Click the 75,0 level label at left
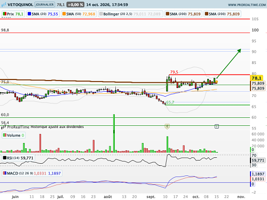Viewport: 267px width, 200px height. point(5,82)
